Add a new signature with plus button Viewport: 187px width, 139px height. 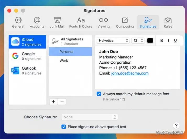[x=53, y=102]
